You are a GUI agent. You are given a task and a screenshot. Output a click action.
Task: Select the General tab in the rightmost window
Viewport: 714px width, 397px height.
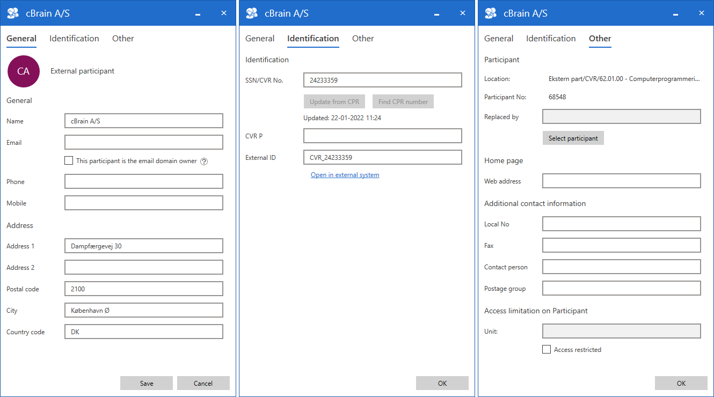tap(499, 39)
